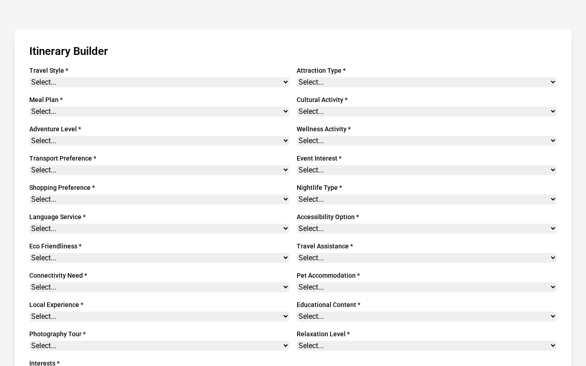Expand the Attraction Type select
The image size is (586, 366).
pos(426,82)
